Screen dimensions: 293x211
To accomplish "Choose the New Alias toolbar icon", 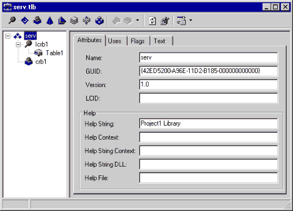I will (62, 20).
